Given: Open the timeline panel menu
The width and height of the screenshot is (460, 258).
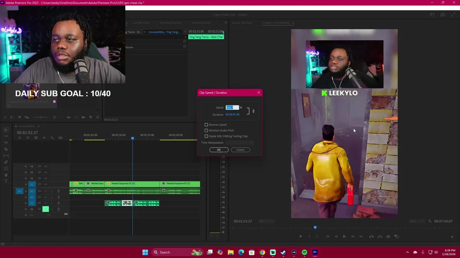Looking at the screenshot, I should pos(38,126).
